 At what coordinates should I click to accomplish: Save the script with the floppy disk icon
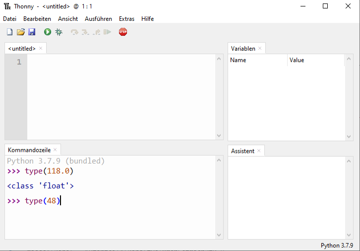[31, 32]
